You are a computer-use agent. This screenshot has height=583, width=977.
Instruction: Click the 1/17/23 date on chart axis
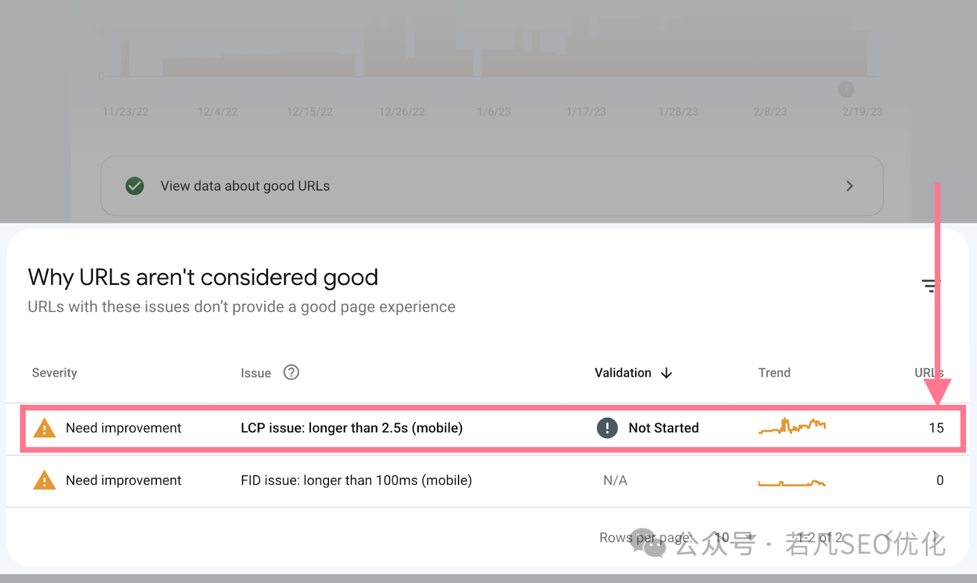586,112
